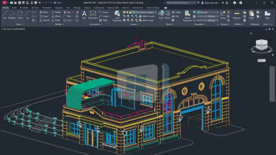
Task: Click Match Properties tool
Action: [x=187, y=16]
